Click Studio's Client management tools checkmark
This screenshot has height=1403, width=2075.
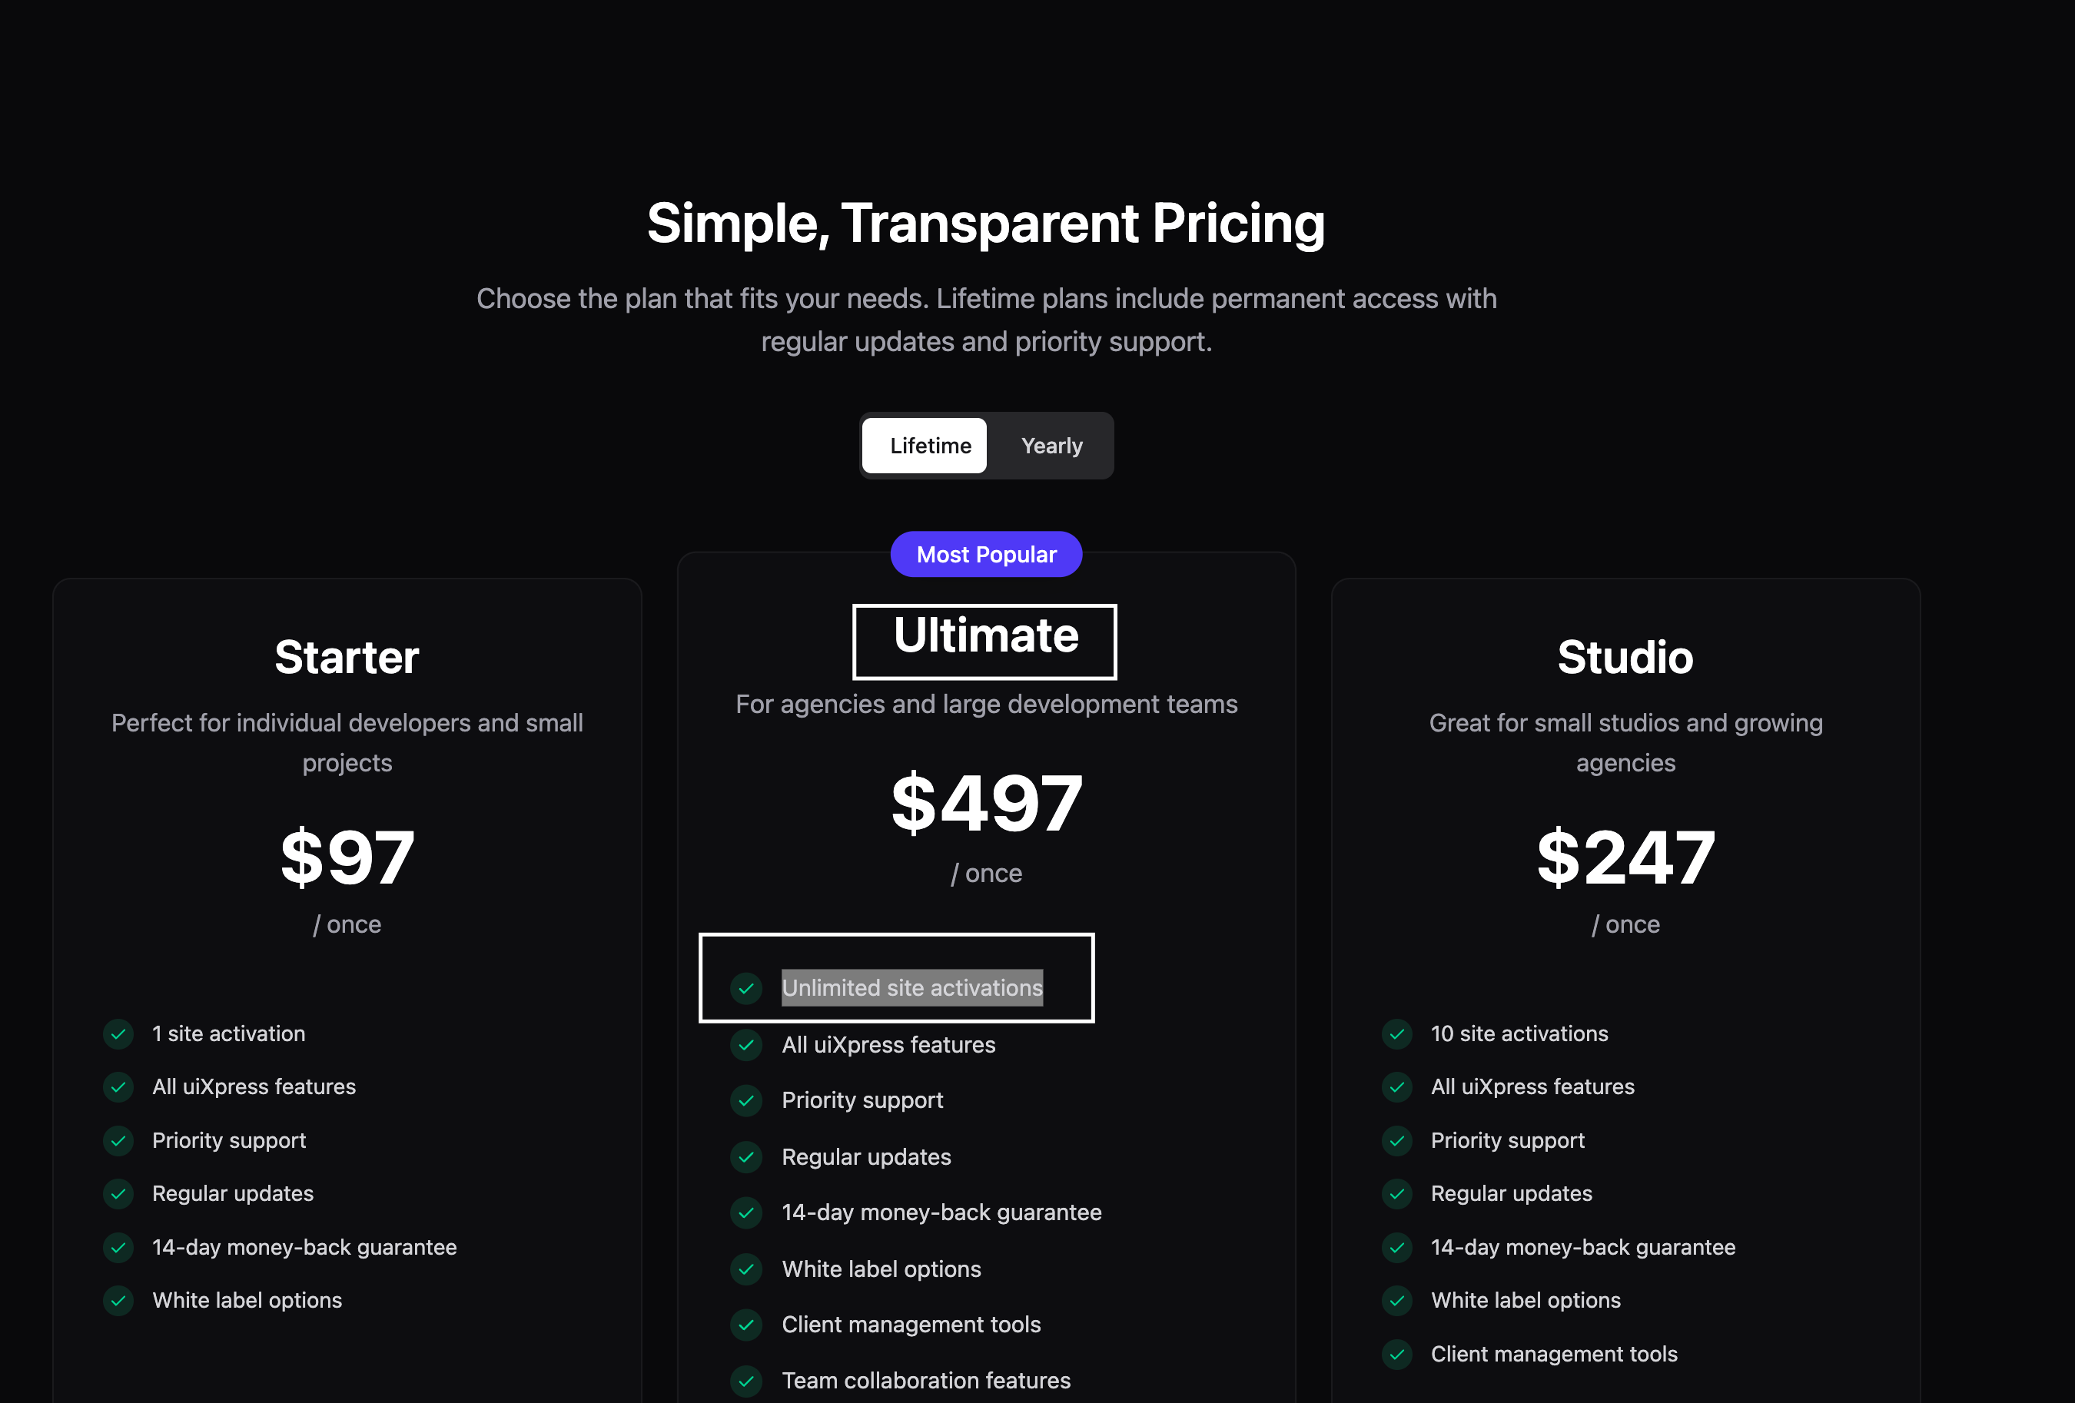(x=1396, y=1354)
